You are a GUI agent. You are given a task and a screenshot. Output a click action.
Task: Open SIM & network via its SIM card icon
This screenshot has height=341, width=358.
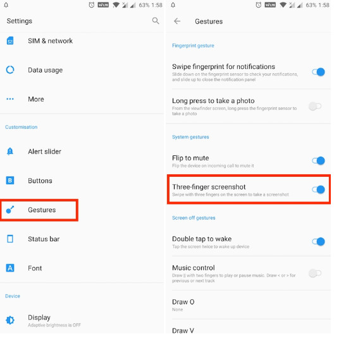[x=10, y=41]
